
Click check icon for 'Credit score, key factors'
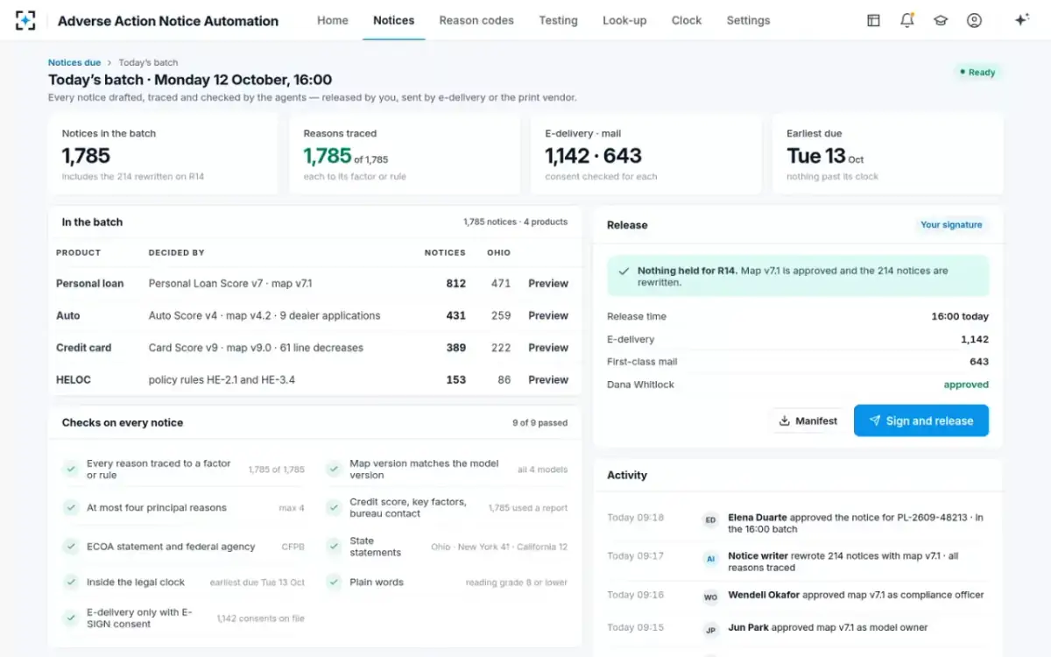pyautogui.click(x=334, y=508)
